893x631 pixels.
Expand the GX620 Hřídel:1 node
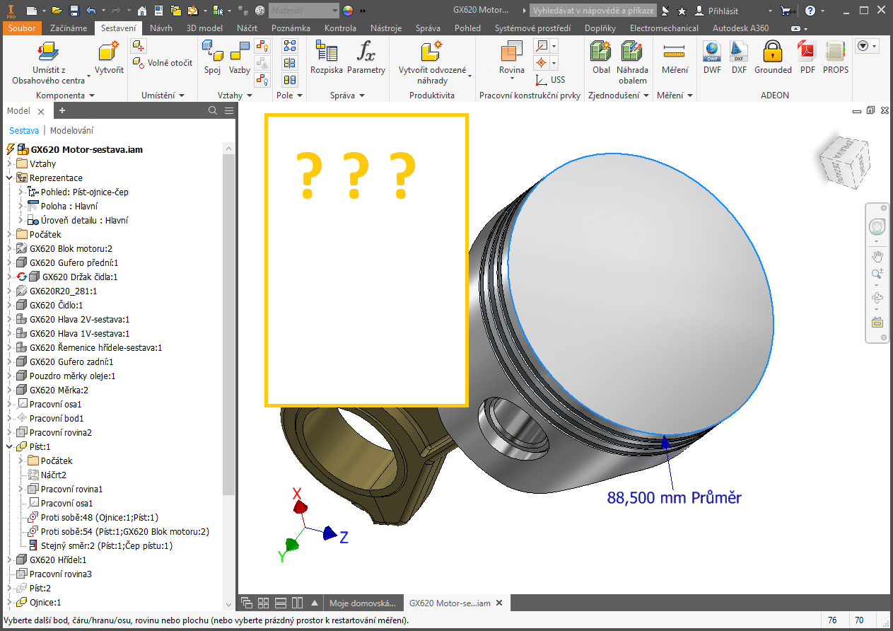point(8,560)
